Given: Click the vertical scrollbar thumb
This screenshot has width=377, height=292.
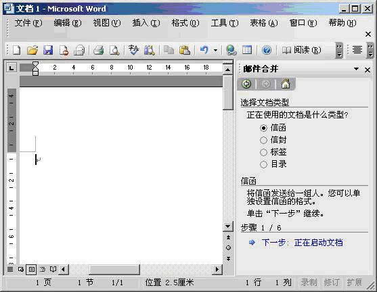Looking at the screenshot, I should coord(227,93).
